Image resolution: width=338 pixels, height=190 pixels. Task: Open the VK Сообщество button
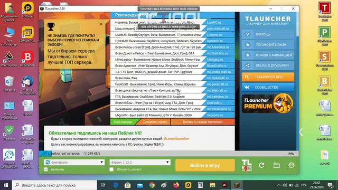pos(268,87)
